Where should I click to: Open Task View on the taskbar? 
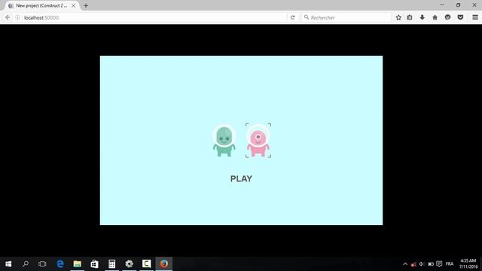coord(42,263)
